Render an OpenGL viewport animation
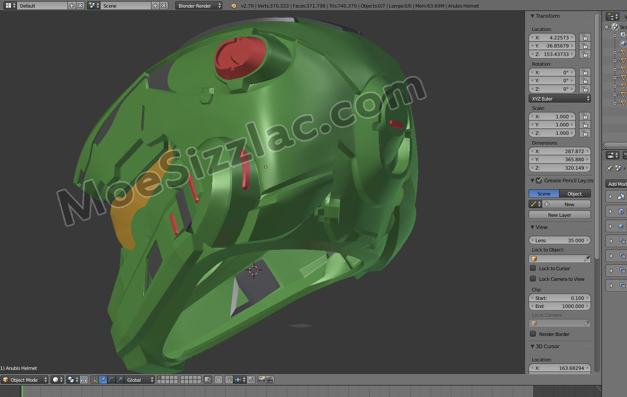Image resolution: width=627 pixels, height=397 pixels. click(270, 380)
